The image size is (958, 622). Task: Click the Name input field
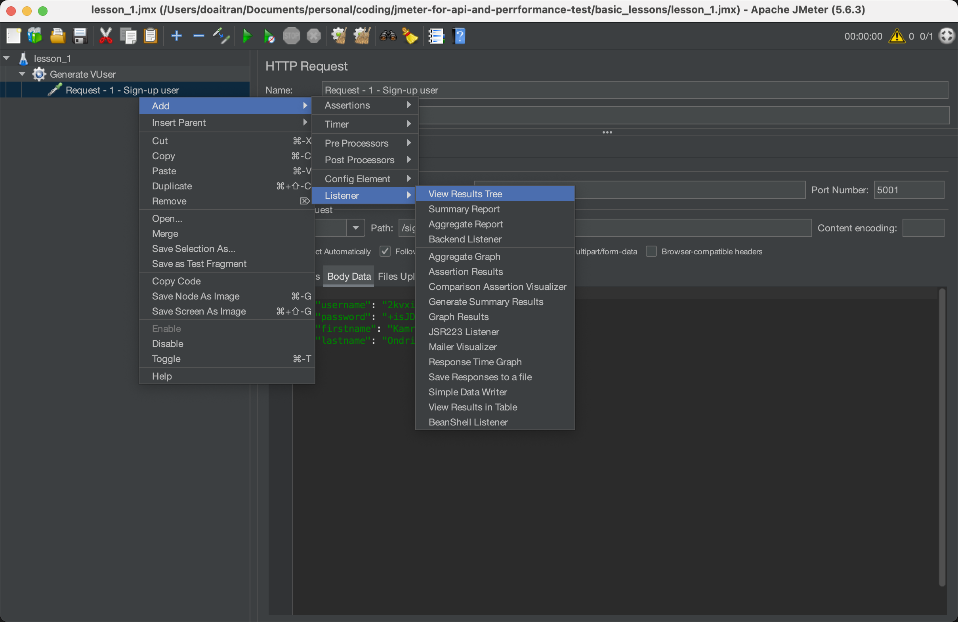pos(634,90)
